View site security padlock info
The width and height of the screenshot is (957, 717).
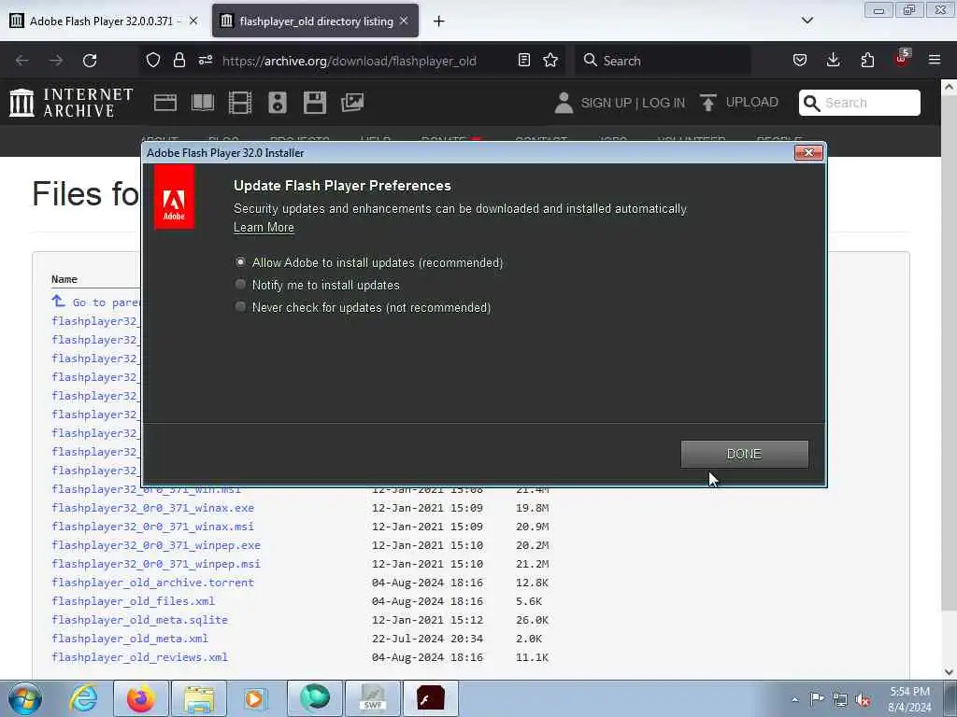coord(179,60)
